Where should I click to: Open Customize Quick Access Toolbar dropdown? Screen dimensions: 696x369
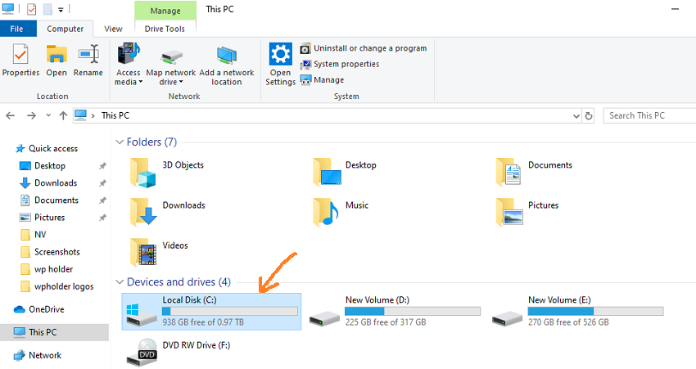tap(61, 9)
